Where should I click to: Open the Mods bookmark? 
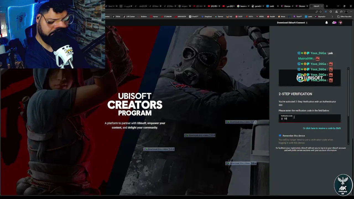[x=282, y=17]
